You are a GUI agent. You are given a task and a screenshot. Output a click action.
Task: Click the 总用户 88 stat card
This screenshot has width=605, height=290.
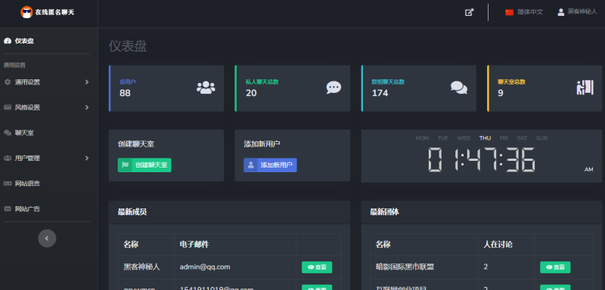pyautogui.click(x=166, y=88)
